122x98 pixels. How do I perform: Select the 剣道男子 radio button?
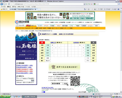click(x=29, y=78)
